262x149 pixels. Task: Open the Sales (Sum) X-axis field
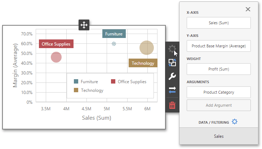tap(218, 23)
